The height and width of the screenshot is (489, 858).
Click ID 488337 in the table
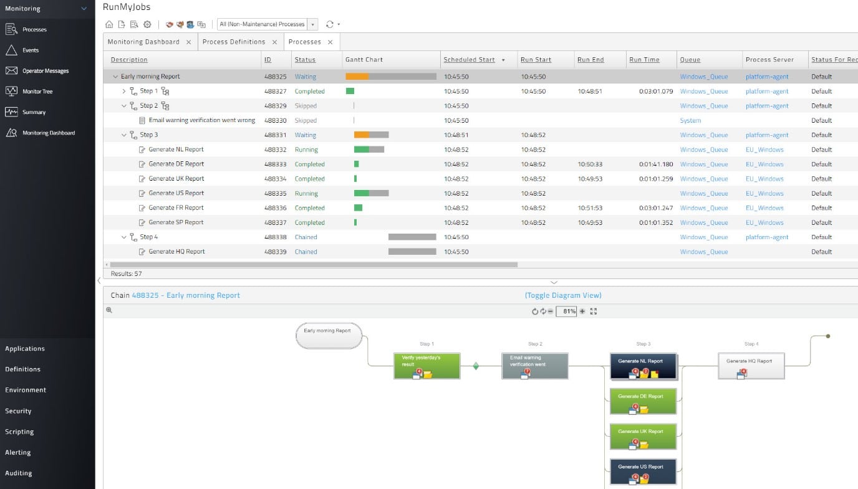point(275,222)
